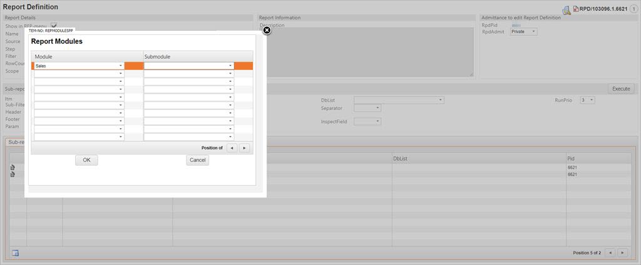Screen dimensions: 641x265
Task: Open the RpdAdmit Private dropdown
Action: pyautogui.click(x=533, y=31)
